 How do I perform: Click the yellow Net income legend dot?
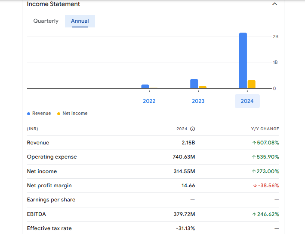59,114
